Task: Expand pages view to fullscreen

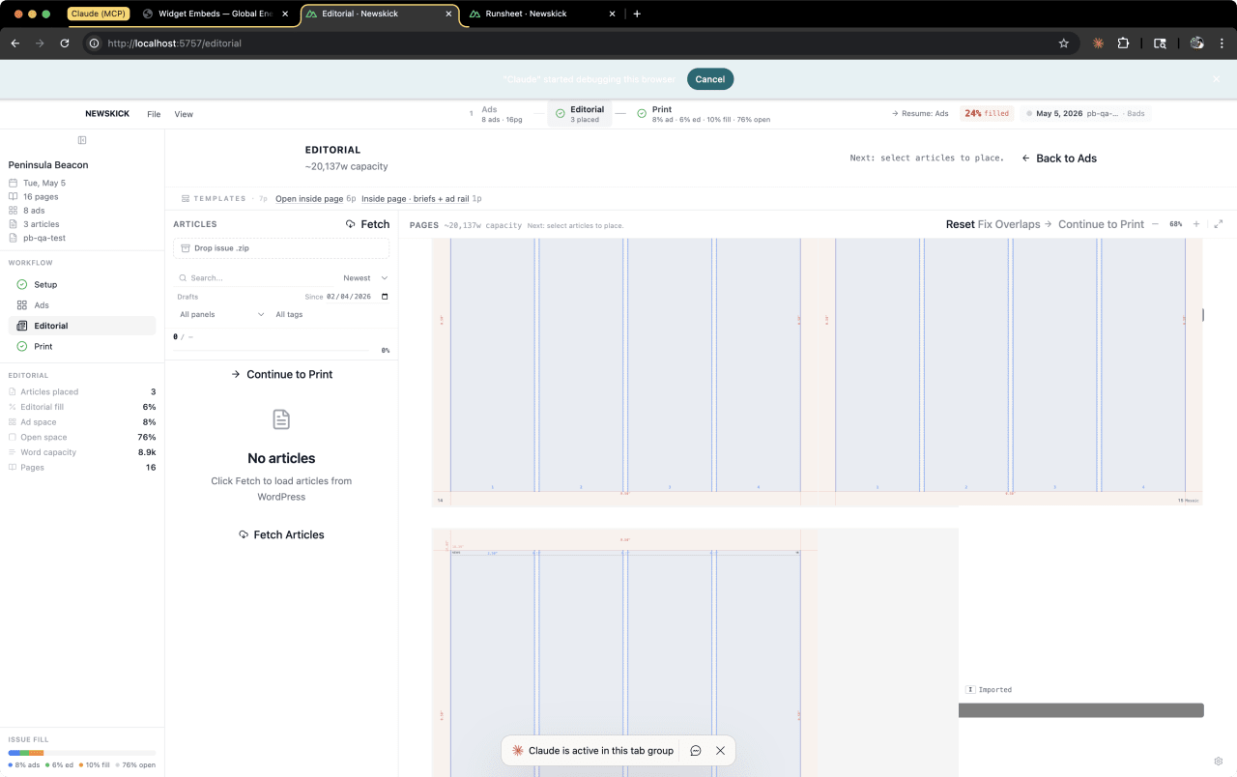Action: pyautogui.click(x=1219, y=224)
